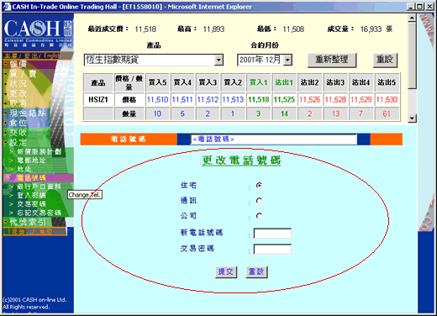Click the scroll down arrow of quote panel
The width and height of the screenshot is (437, 316).
[x=412, y=118]
